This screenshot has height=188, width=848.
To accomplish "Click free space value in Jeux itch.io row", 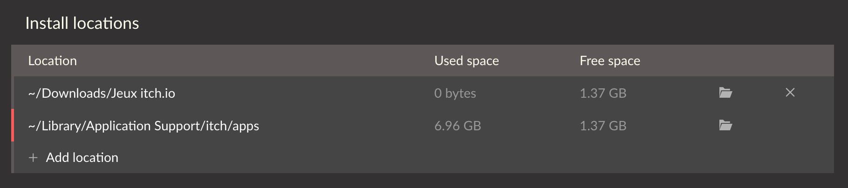I will click(603, 93).
